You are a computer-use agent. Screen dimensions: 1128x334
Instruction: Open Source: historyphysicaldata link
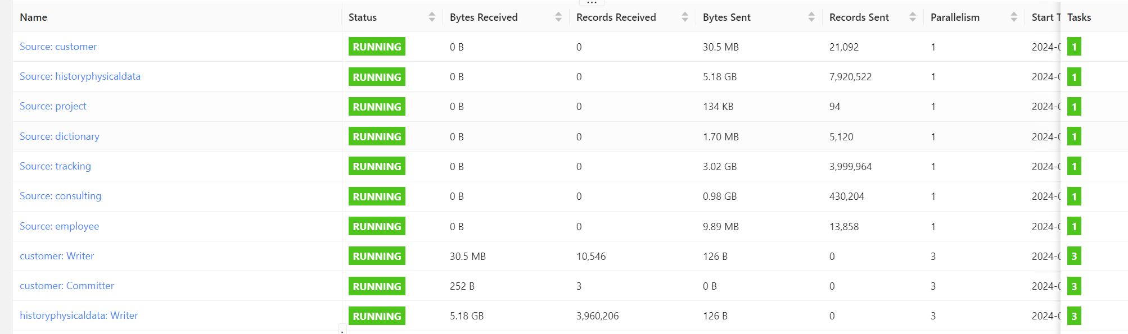(x=80, y=76)
